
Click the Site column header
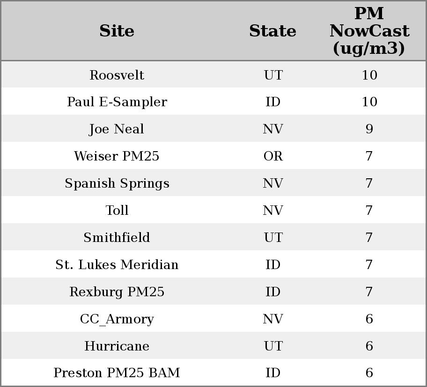117,31
